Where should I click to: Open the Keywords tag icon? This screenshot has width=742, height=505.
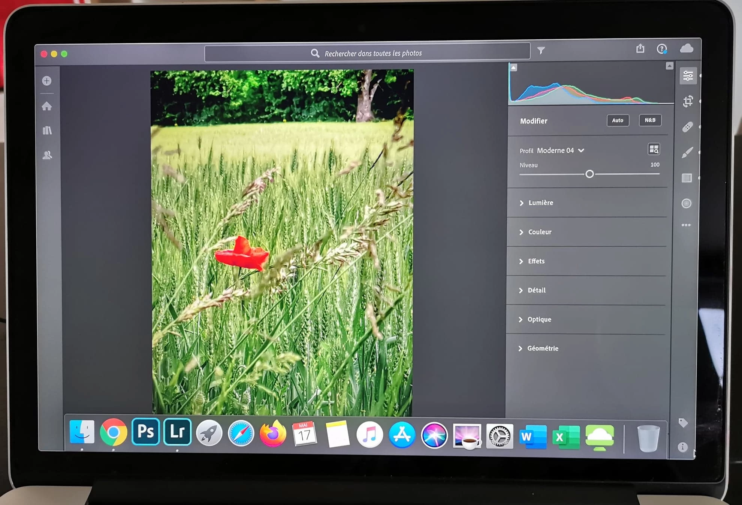(x=683, y=423)
